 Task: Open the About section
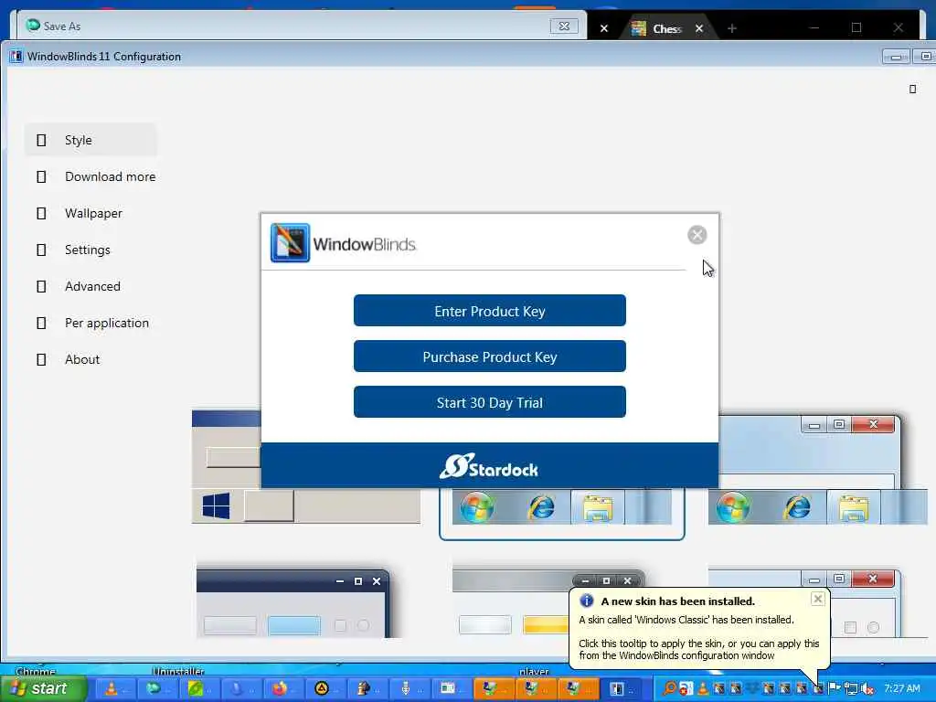90,359
